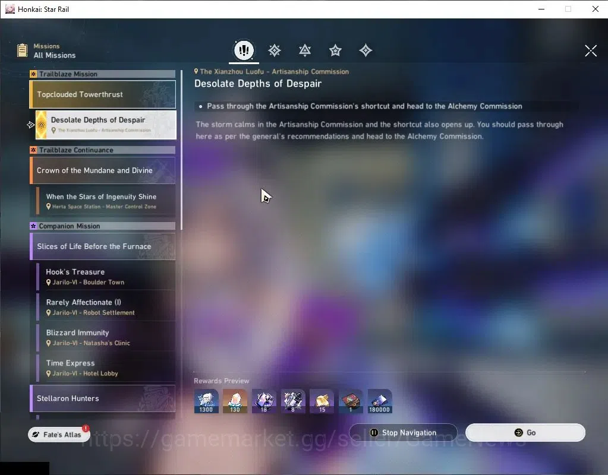Click the Go button
This screenshot has height=475, width=608.
(525, 432)
